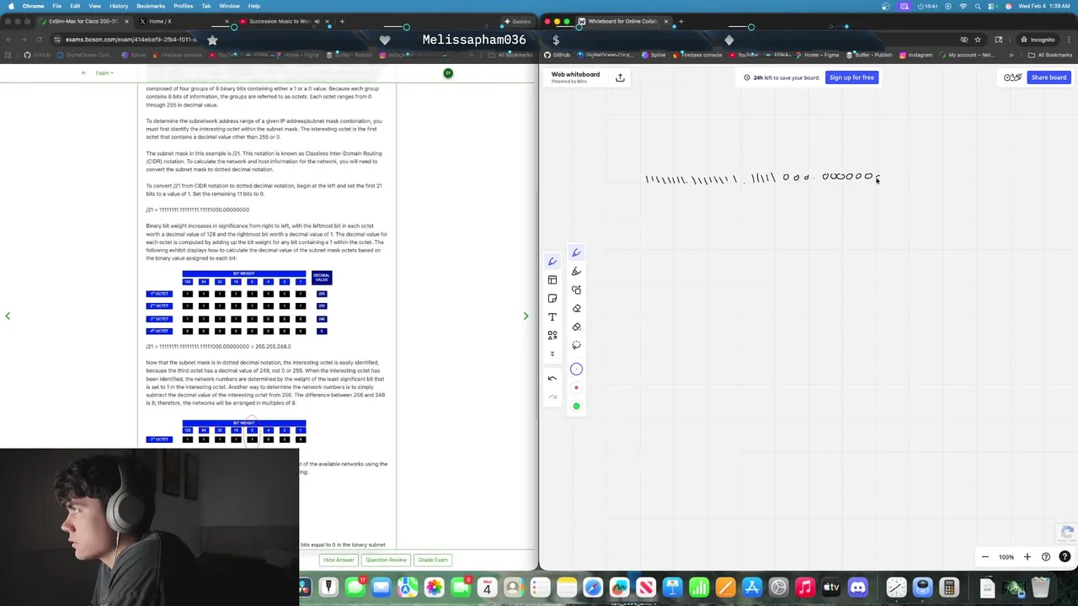
Task: Click the Hide Answer button
Action: (339, 560)
